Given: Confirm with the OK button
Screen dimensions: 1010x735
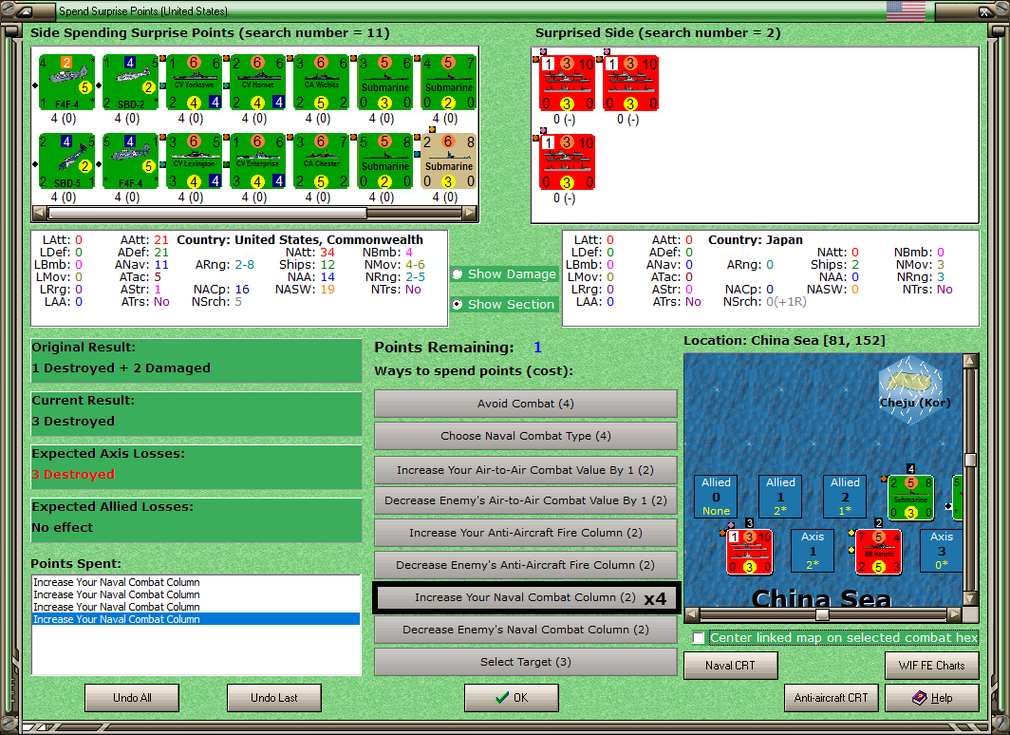Looking at the screenshot, I should click(x=512, y=698).
